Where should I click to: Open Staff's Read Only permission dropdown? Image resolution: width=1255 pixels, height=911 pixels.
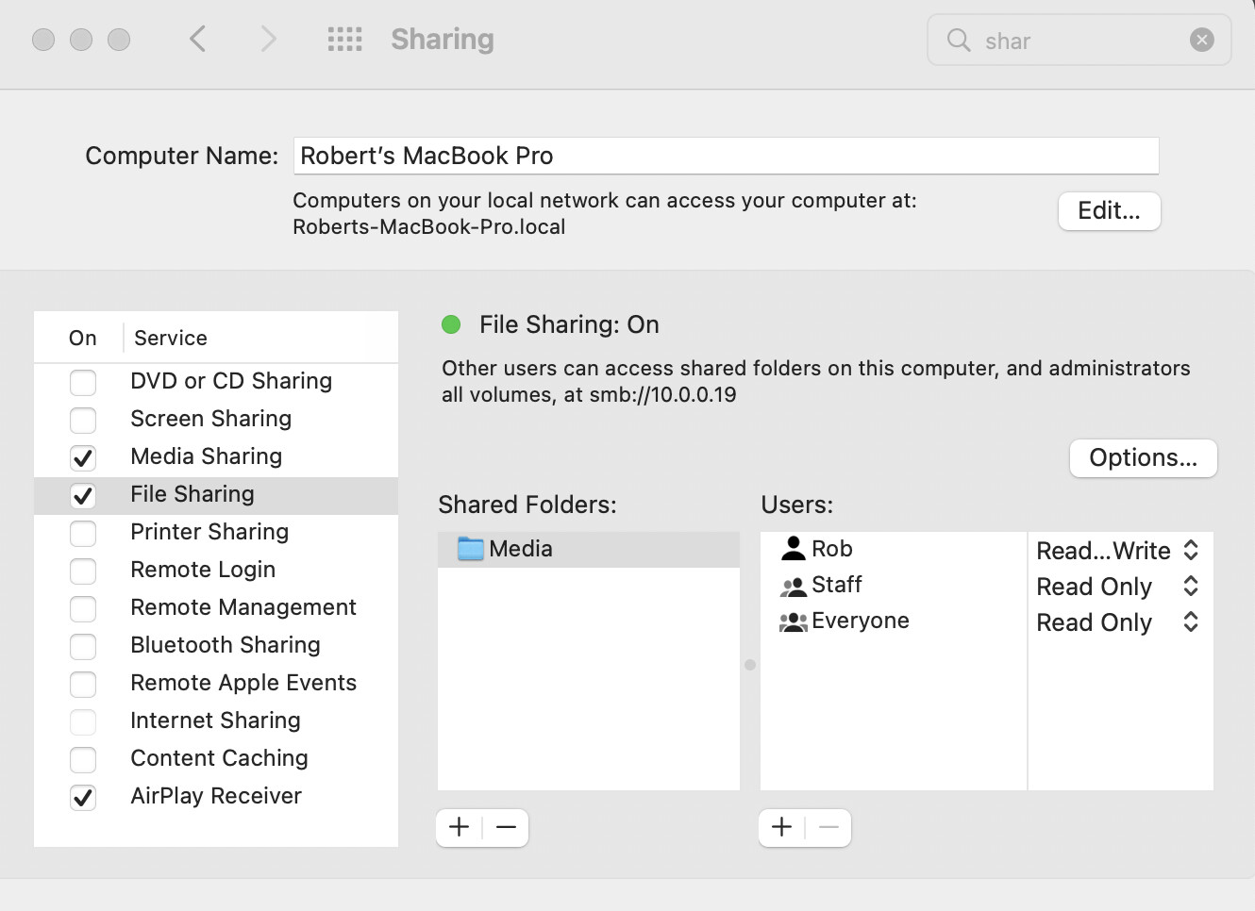[x=1118, y=587]
